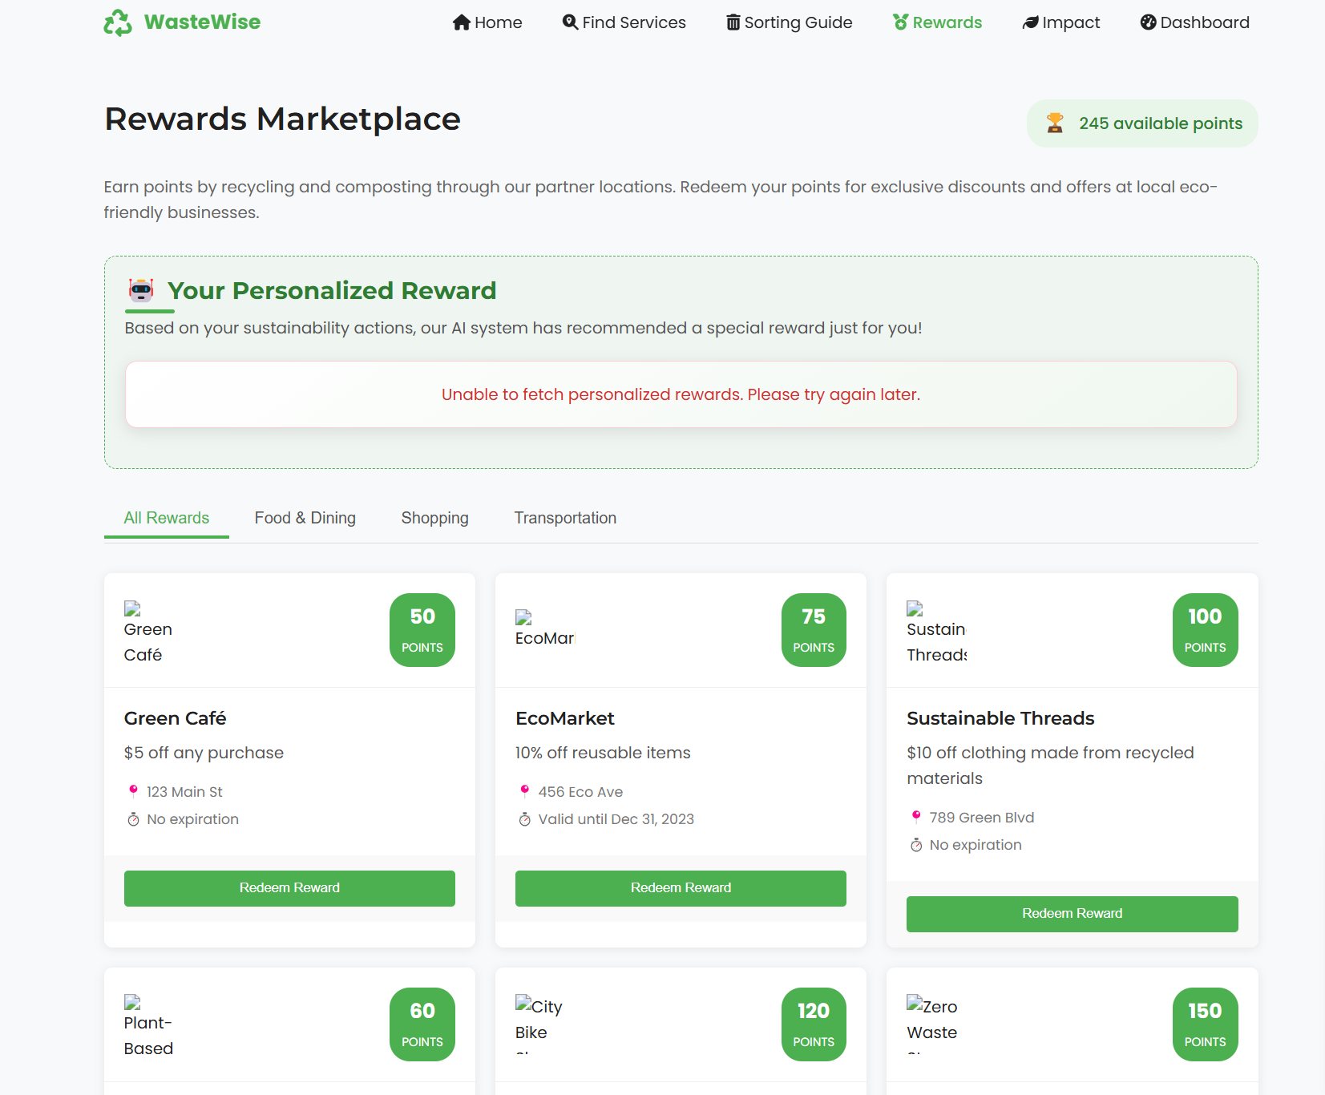Redeem the Sustainable Threads reward
The image size is (1325, 1095).
(x=1072, y=914)
